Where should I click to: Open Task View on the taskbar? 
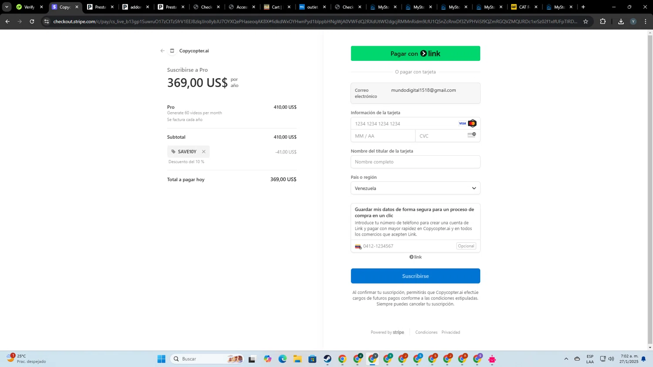252,359
